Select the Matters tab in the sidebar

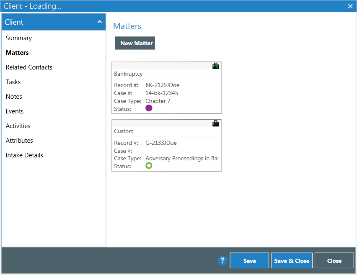point(17,52)
